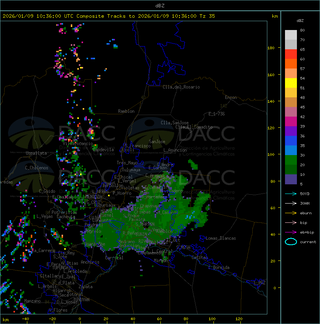Screen dimensions: 320x324
Task: Click the 'Capdevila' map label
Action: pyautogui.click(x=103, y=150)
